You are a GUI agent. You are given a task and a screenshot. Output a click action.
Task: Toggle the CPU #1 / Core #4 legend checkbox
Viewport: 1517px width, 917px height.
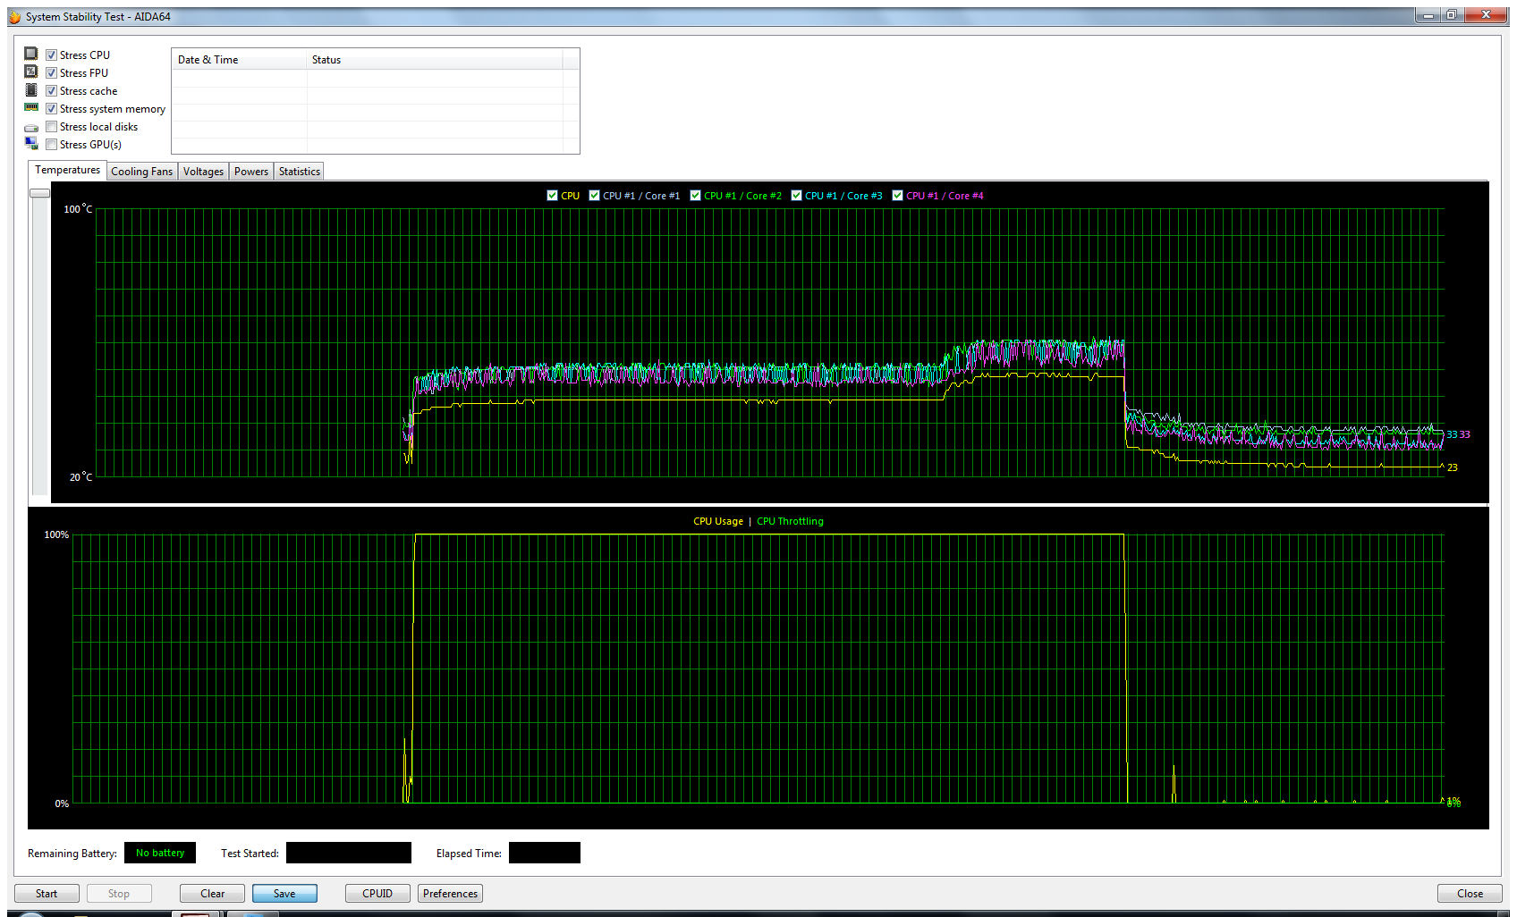(897, 196)
